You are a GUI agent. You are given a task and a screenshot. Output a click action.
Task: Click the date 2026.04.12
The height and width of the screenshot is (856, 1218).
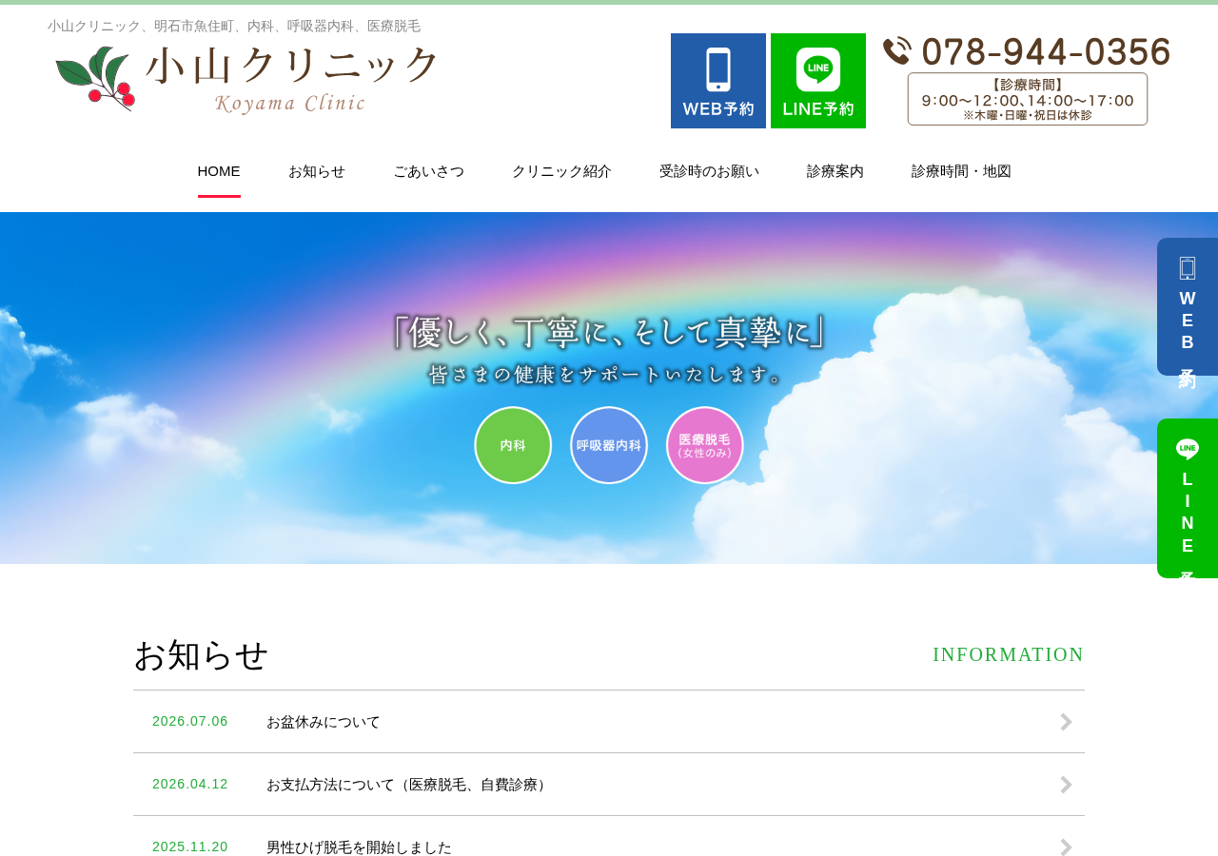point(190,784)
